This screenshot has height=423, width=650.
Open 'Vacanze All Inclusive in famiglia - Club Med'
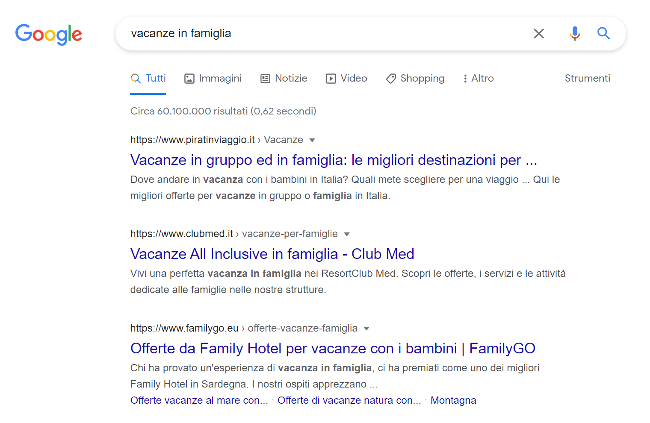(x=272, y=254)
